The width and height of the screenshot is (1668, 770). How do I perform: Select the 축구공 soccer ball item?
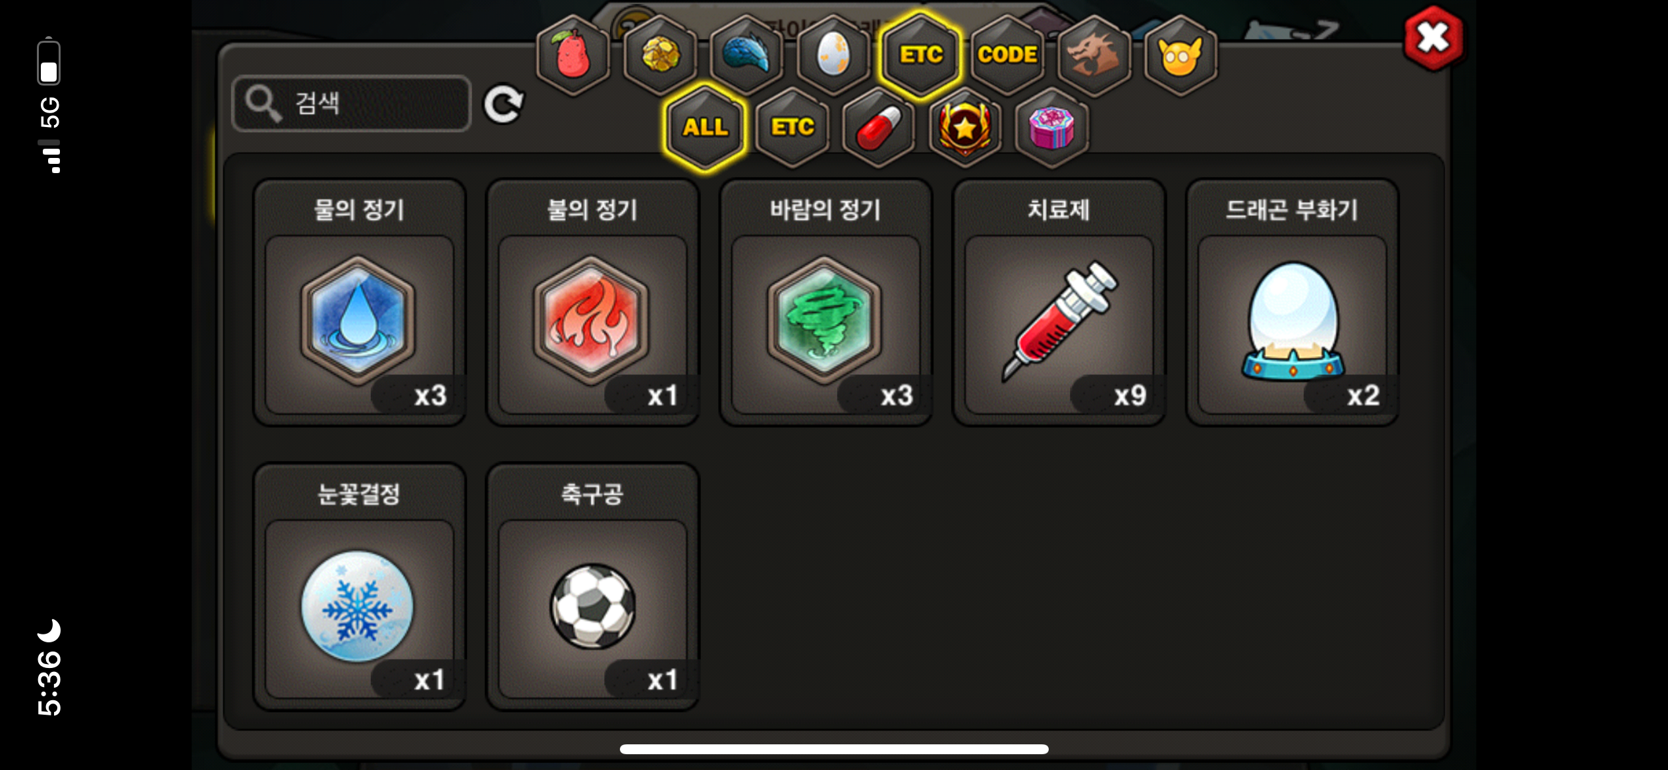point(593,587)
